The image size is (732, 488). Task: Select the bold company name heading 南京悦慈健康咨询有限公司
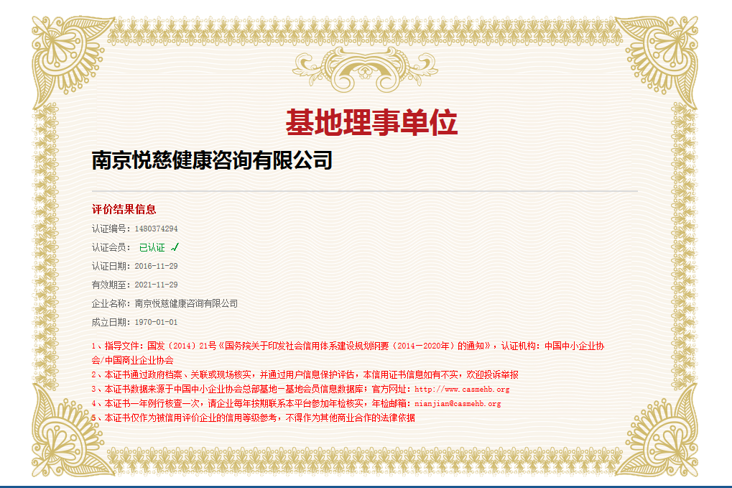coord(212,161)
